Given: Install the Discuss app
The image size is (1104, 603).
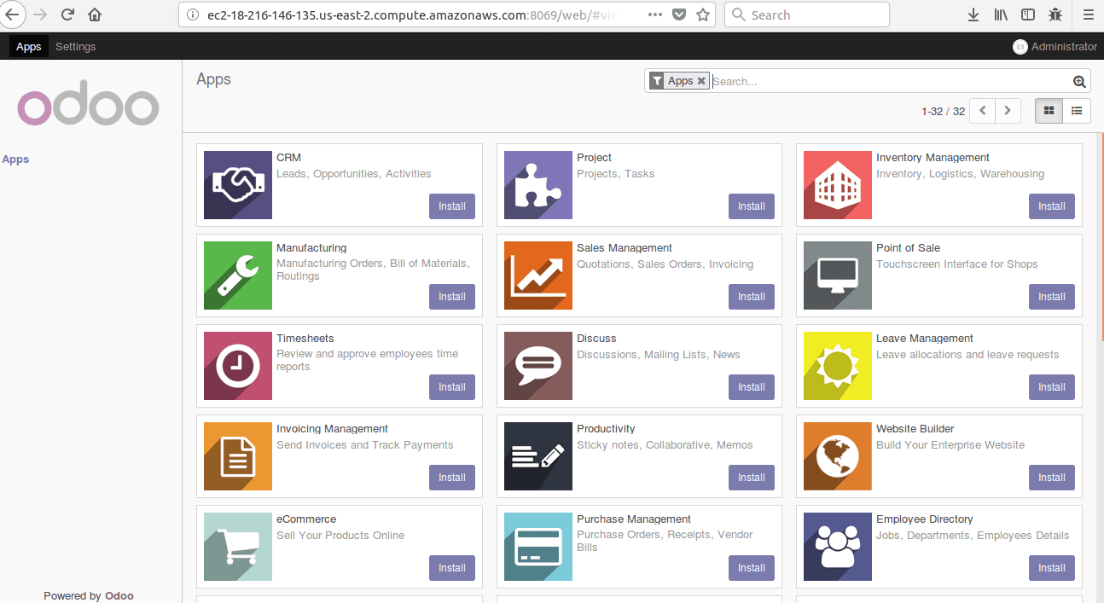Looking at the screenshot, I should pos(752,387).
